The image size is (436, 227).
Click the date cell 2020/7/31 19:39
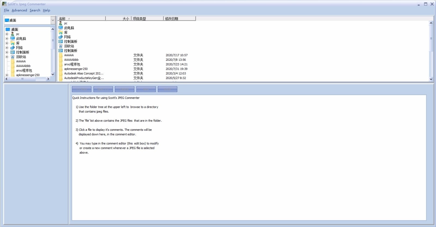click(x=177, y=69)
